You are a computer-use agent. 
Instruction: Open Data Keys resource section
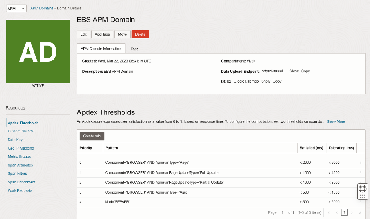click(16, 140)
